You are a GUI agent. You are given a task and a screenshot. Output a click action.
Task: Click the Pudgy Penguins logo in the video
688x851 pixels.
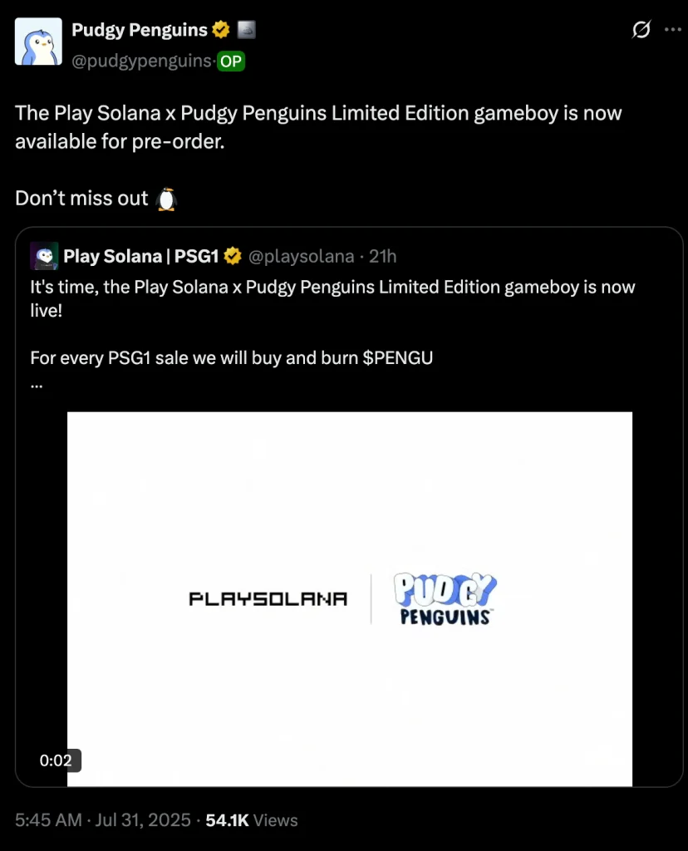pyautogui.click(x=445, y=599)
